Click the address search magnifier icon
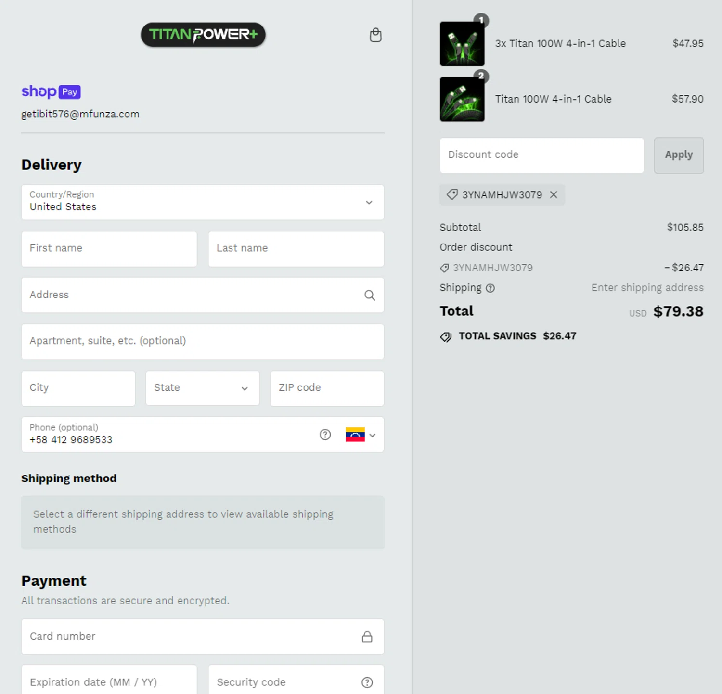This screenshot has height=694, width=722. coord(369,295)
